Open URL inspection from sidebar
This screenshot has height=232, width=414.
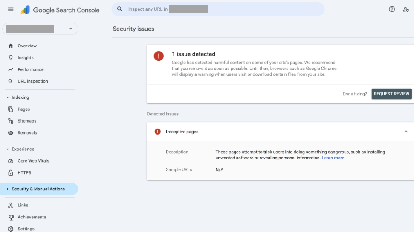coord(33,81)
